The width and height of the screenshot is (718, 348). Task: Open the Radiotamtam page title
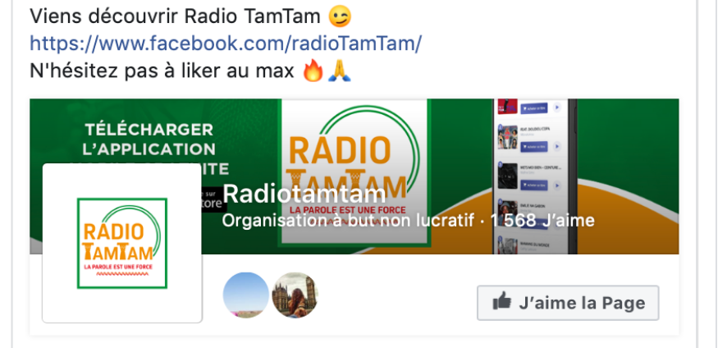[304, 195]
